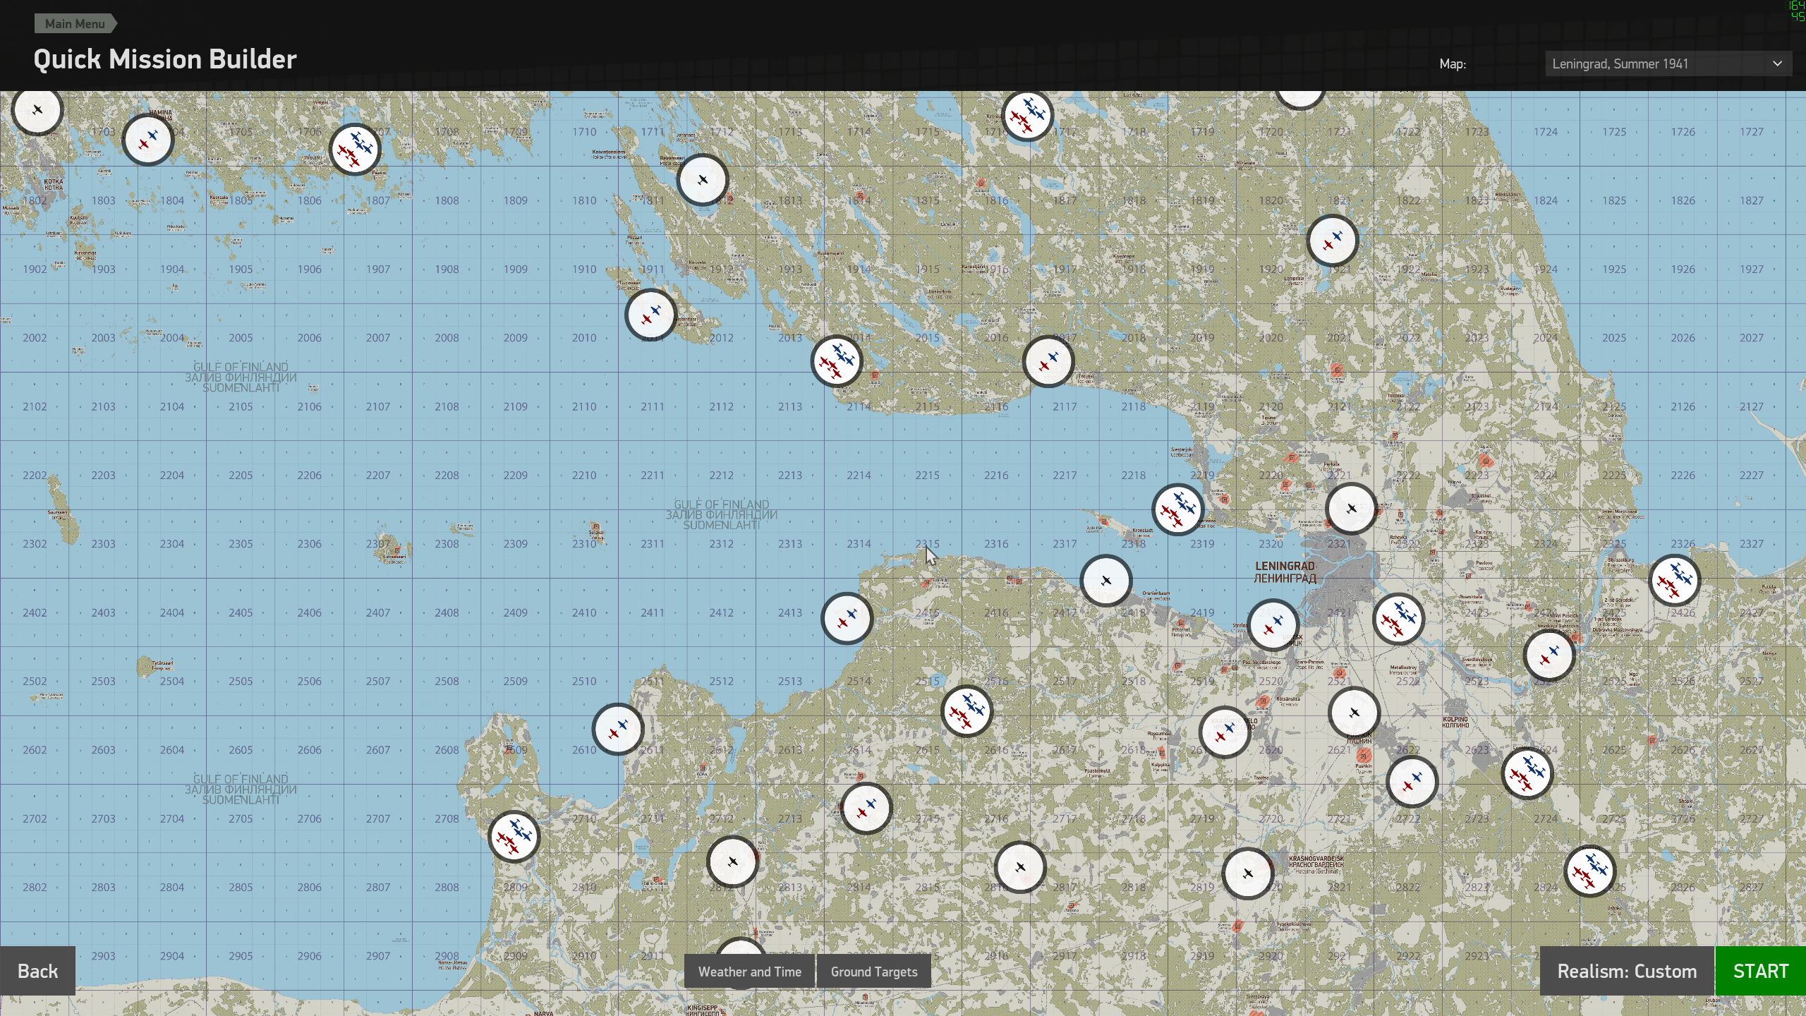Select large dogfight icon near grid 2426
This screenshot has height=1016, width=1806.
pos(1675,580)
